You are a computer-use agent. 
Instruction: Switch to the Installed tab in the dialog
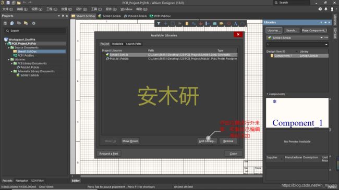click(x=117, y=44)
